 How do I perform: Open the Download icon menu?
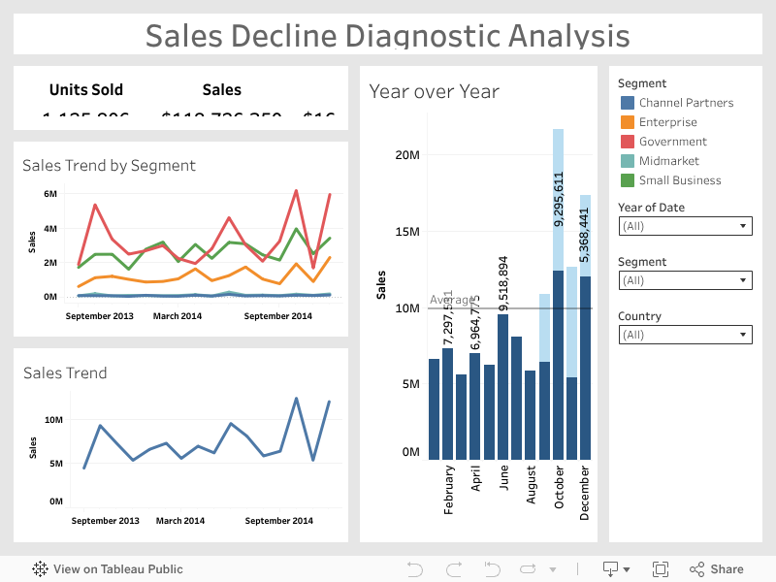pyautogui.click(x=616, y=569)
